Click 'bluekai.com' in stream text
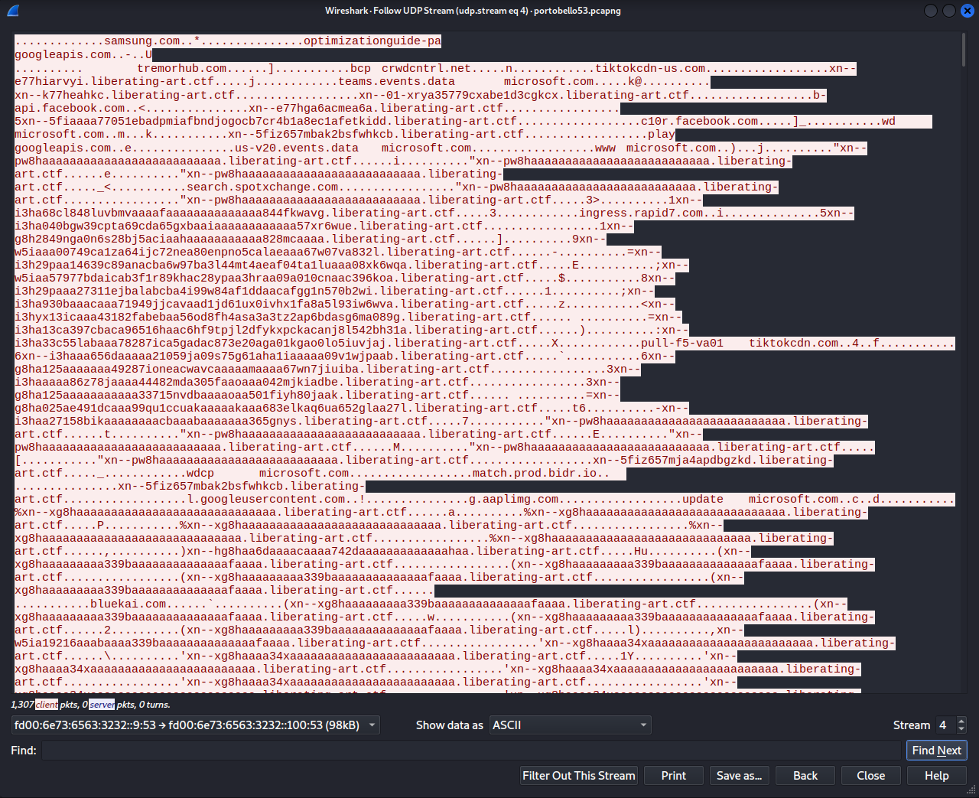Image resolution: width=979 pixels, height=798 pixels. point(128,604)
